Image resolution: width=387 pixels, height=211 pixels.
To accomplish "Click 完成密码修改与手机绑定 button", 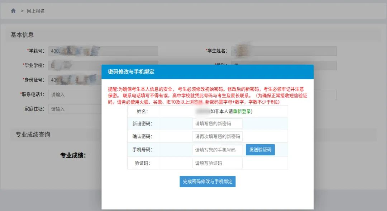I will (x=207, y=182).
